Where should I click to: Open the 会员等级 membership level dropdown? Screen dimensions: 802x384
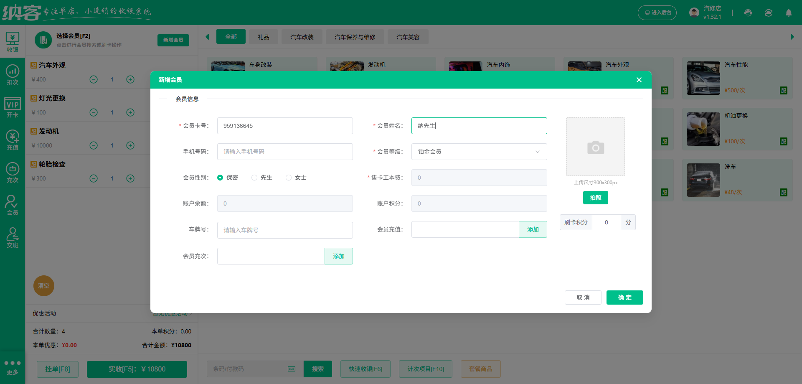coord(479,152)
